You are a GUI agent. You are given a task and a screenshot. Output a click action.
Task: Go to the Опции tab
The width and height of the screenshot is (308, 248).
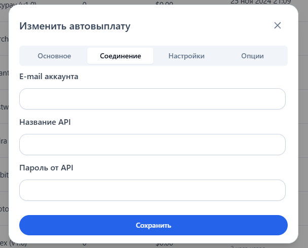click(x=252, y=56)
